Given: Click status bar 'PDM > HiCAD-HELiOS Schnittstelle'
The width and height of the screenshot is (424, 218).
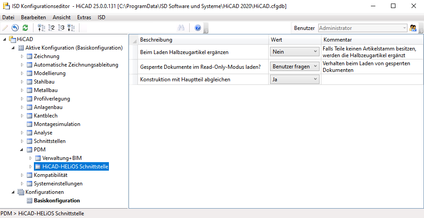Looking at the screenshot, I should click(x=42, y=214).
